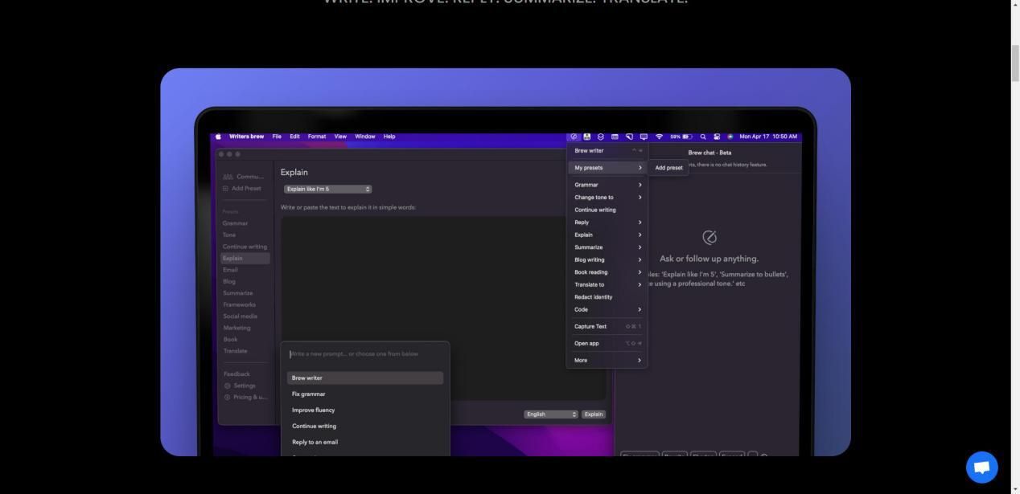1020x494 pixels.
Task: Expand the Translate to submenu chevron
Action: point(640,284)
